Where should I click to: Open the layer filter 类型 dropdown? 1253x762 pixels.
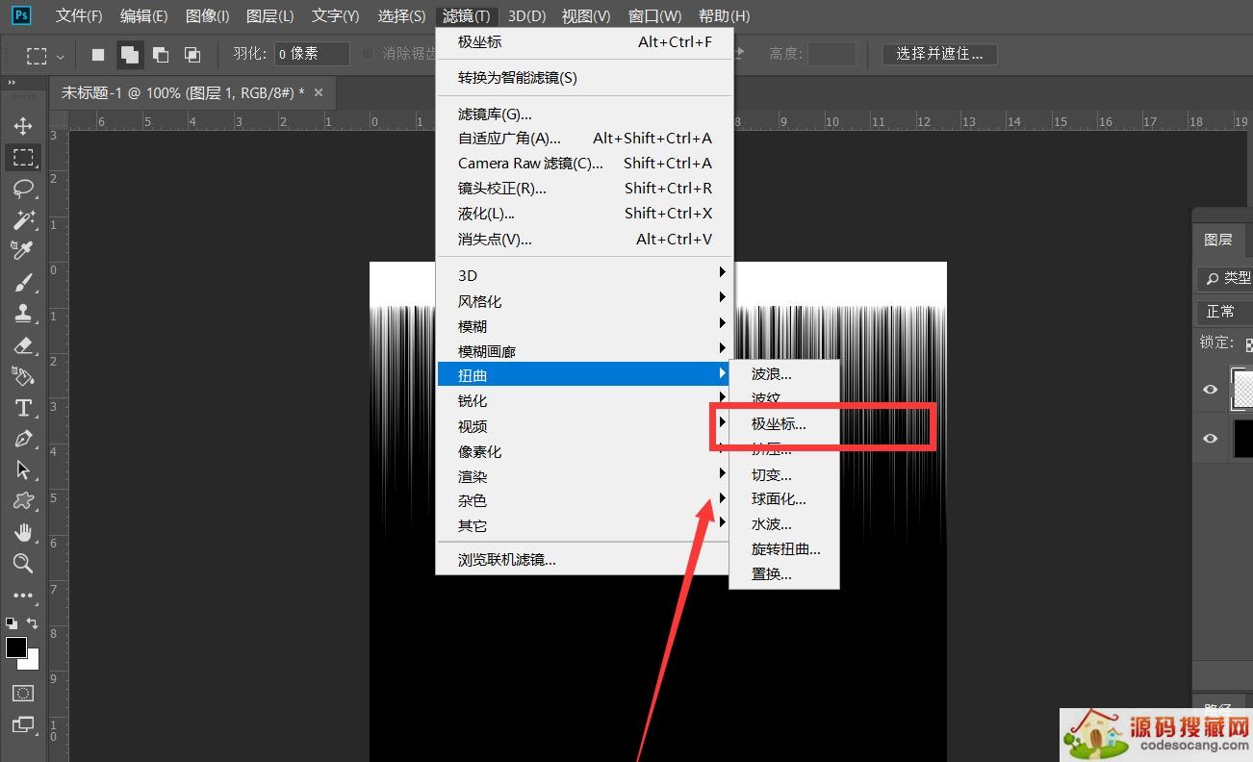coord(1224,278)
